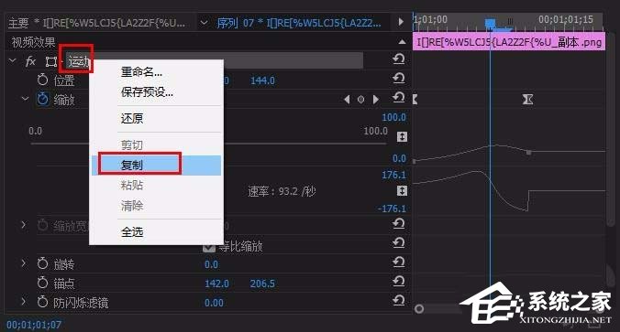Image resolution: width=620 pixels, height=332 pixels.
Task: Open the source clip dropdown arrow
Action: pyautogui.click(x=204, y=23)
